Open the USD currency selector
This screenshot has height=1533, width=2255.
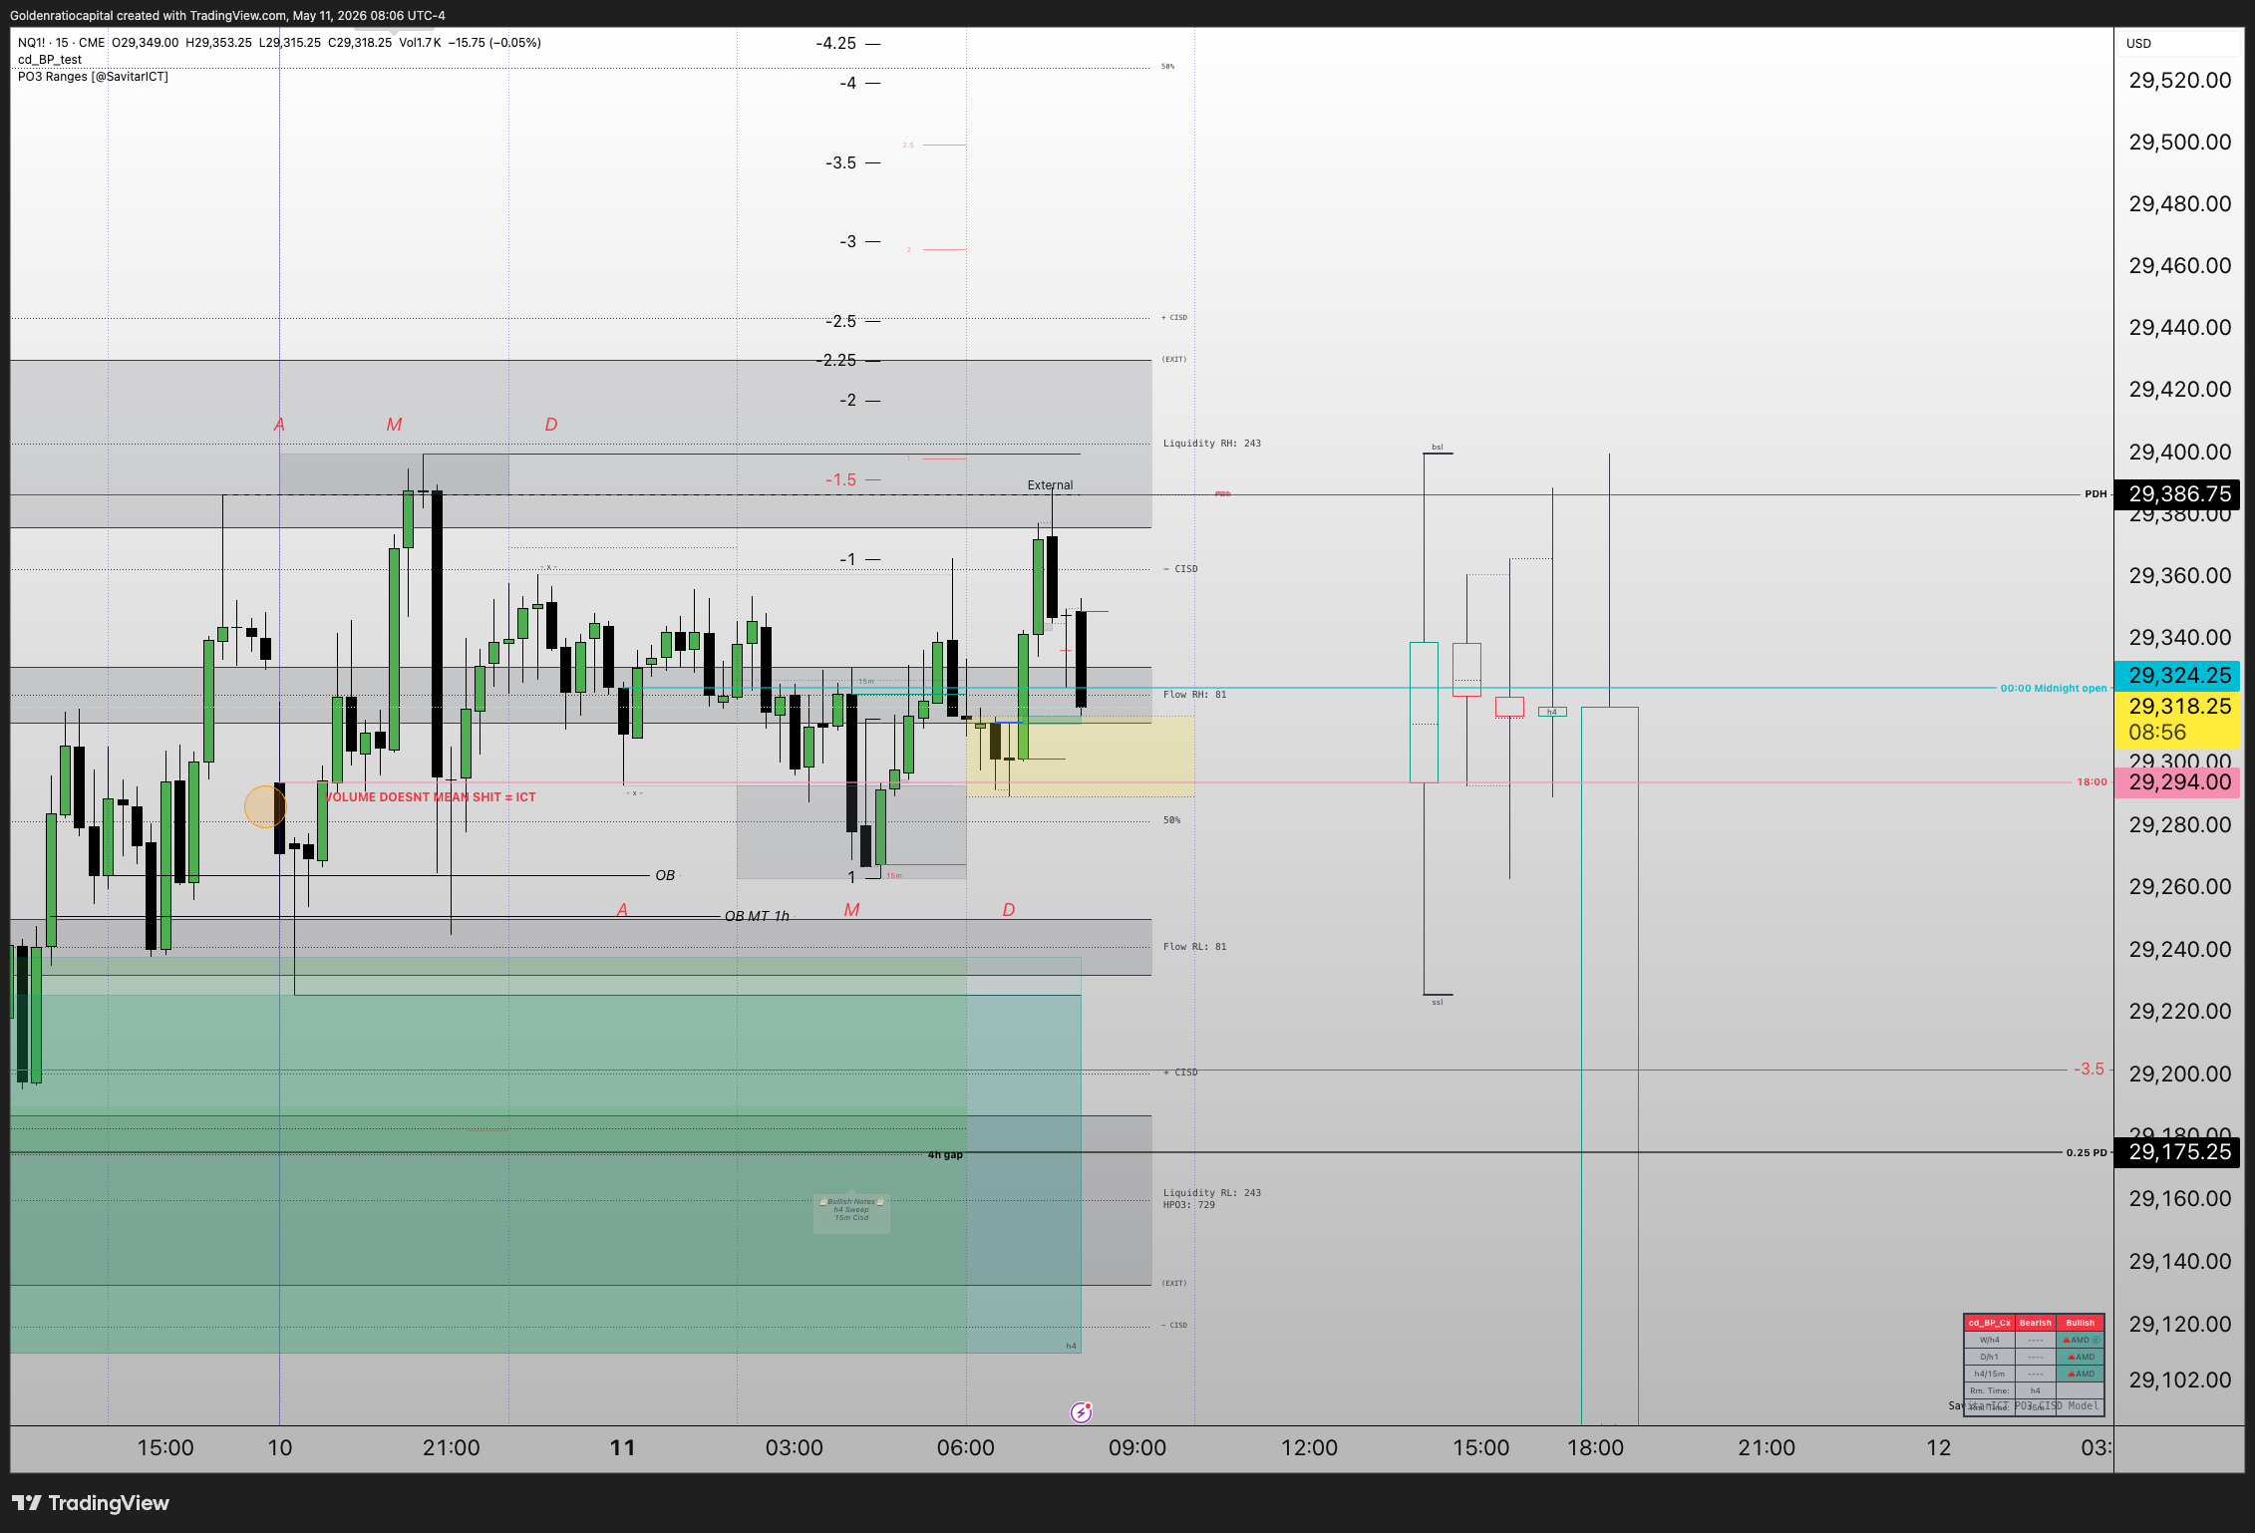pyautogui.click(x=2179, y=44)
